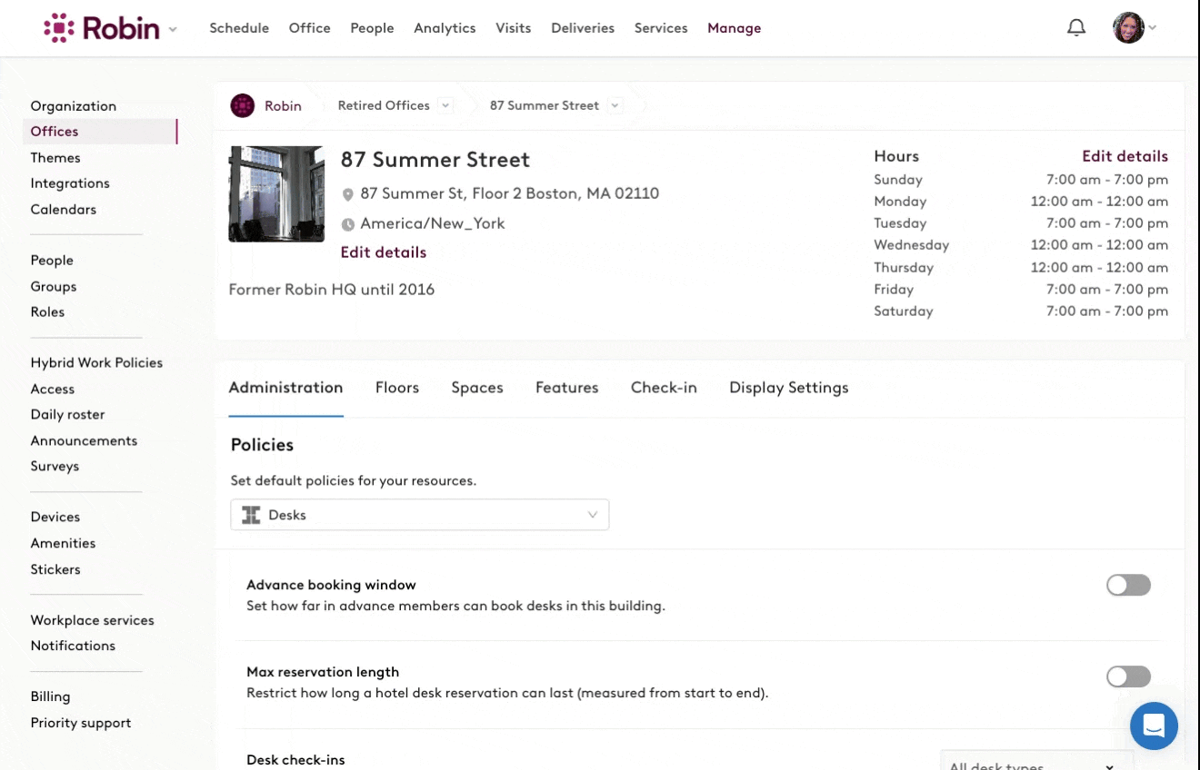This screenshot has height=770, width=1200.
Task: Open Calendars in the sidebar
Action: pyautogui.click(x=64, y=210)
